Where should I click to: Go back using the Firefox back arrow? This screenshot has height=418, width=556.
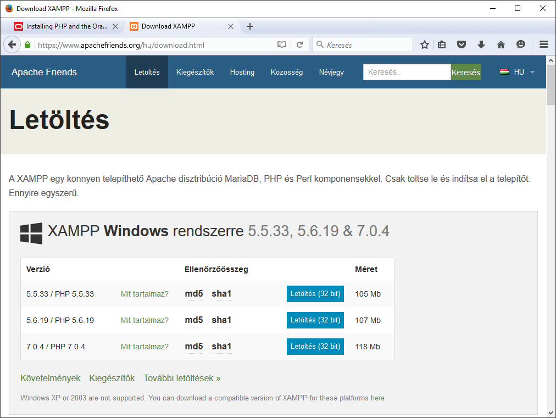[x=12, y=44]
